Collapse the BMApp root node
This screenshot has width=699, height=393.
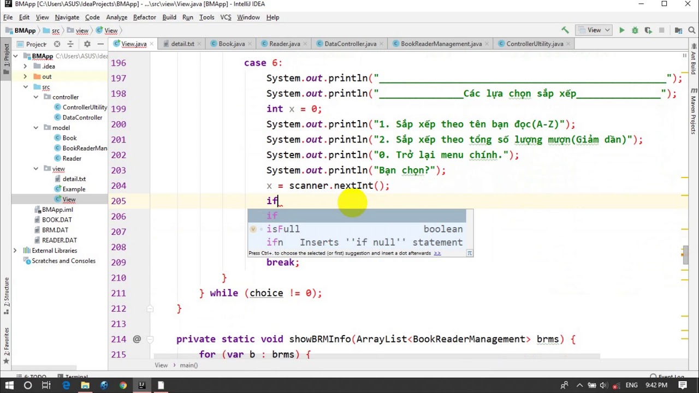(x=15, y=56)
